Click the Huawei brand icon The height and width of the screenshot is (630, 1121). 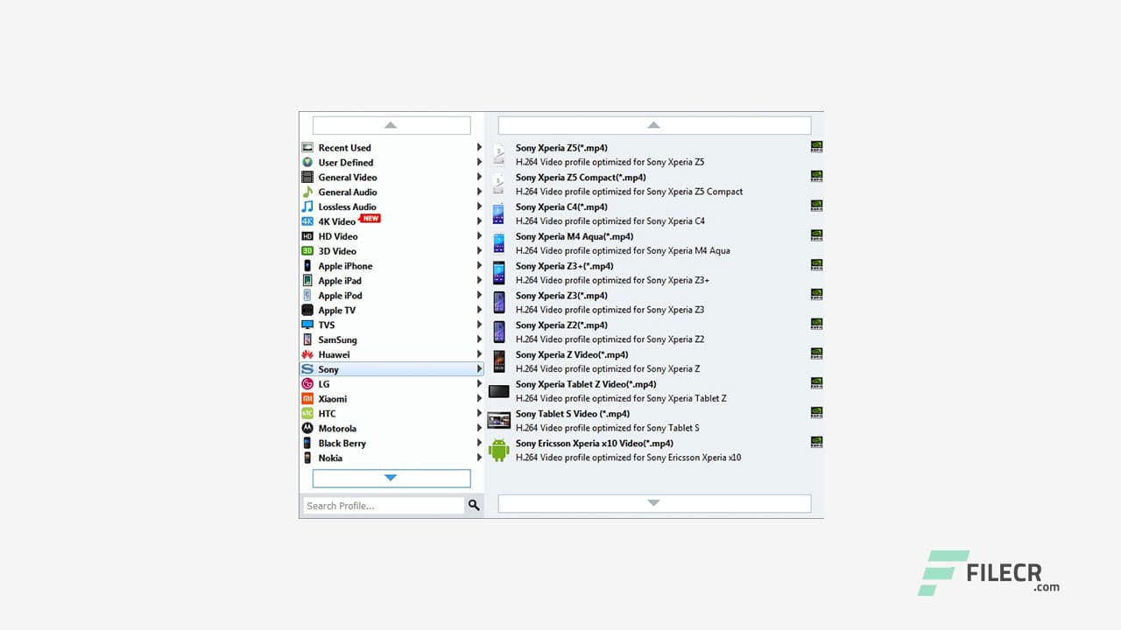coord(308,354)
